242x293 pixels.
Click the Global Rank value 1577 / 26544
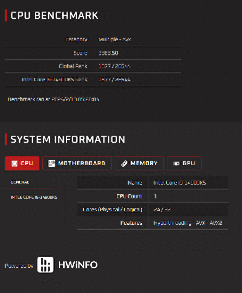pos(114,66)
